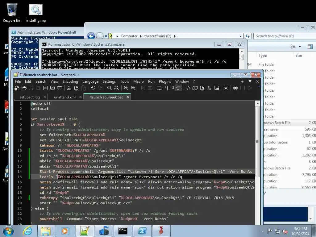Image resolution: width=316 pixels, height=237 pixels.
Task: Open the File menu
Action: tap(18, 81)
